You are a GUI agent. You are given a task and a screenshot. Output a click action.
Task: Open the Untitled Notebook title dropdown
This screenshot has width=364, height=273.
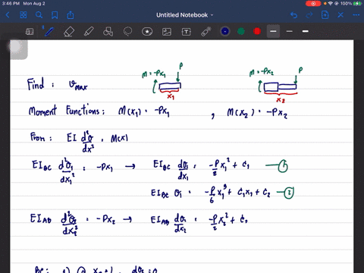pos(184,15)
